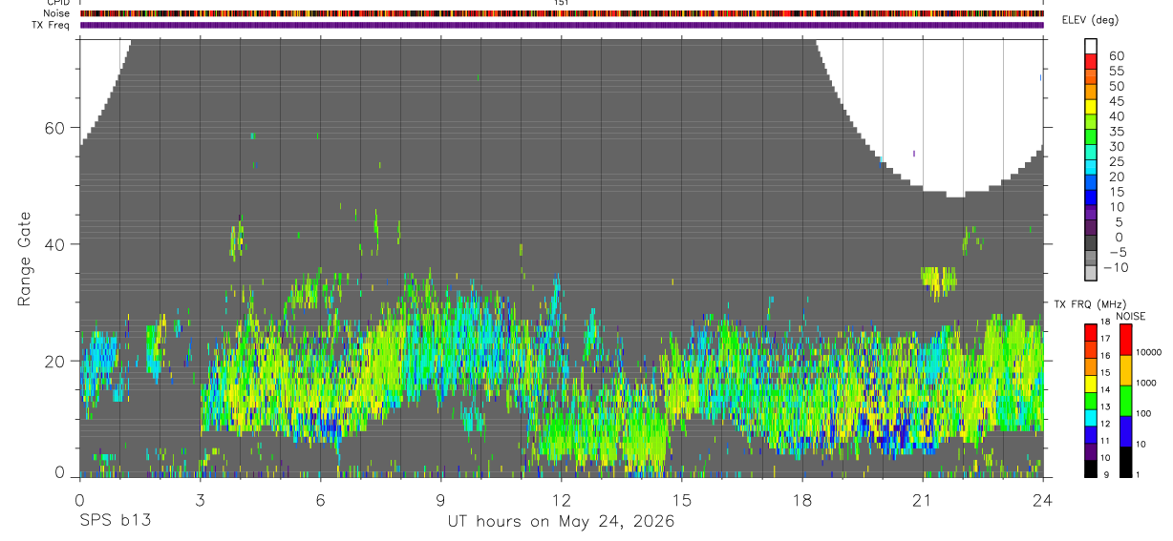Click the 'SPS b13' radar beam label
This screenshot has height=541, width=1173.
tap(115, 521)
